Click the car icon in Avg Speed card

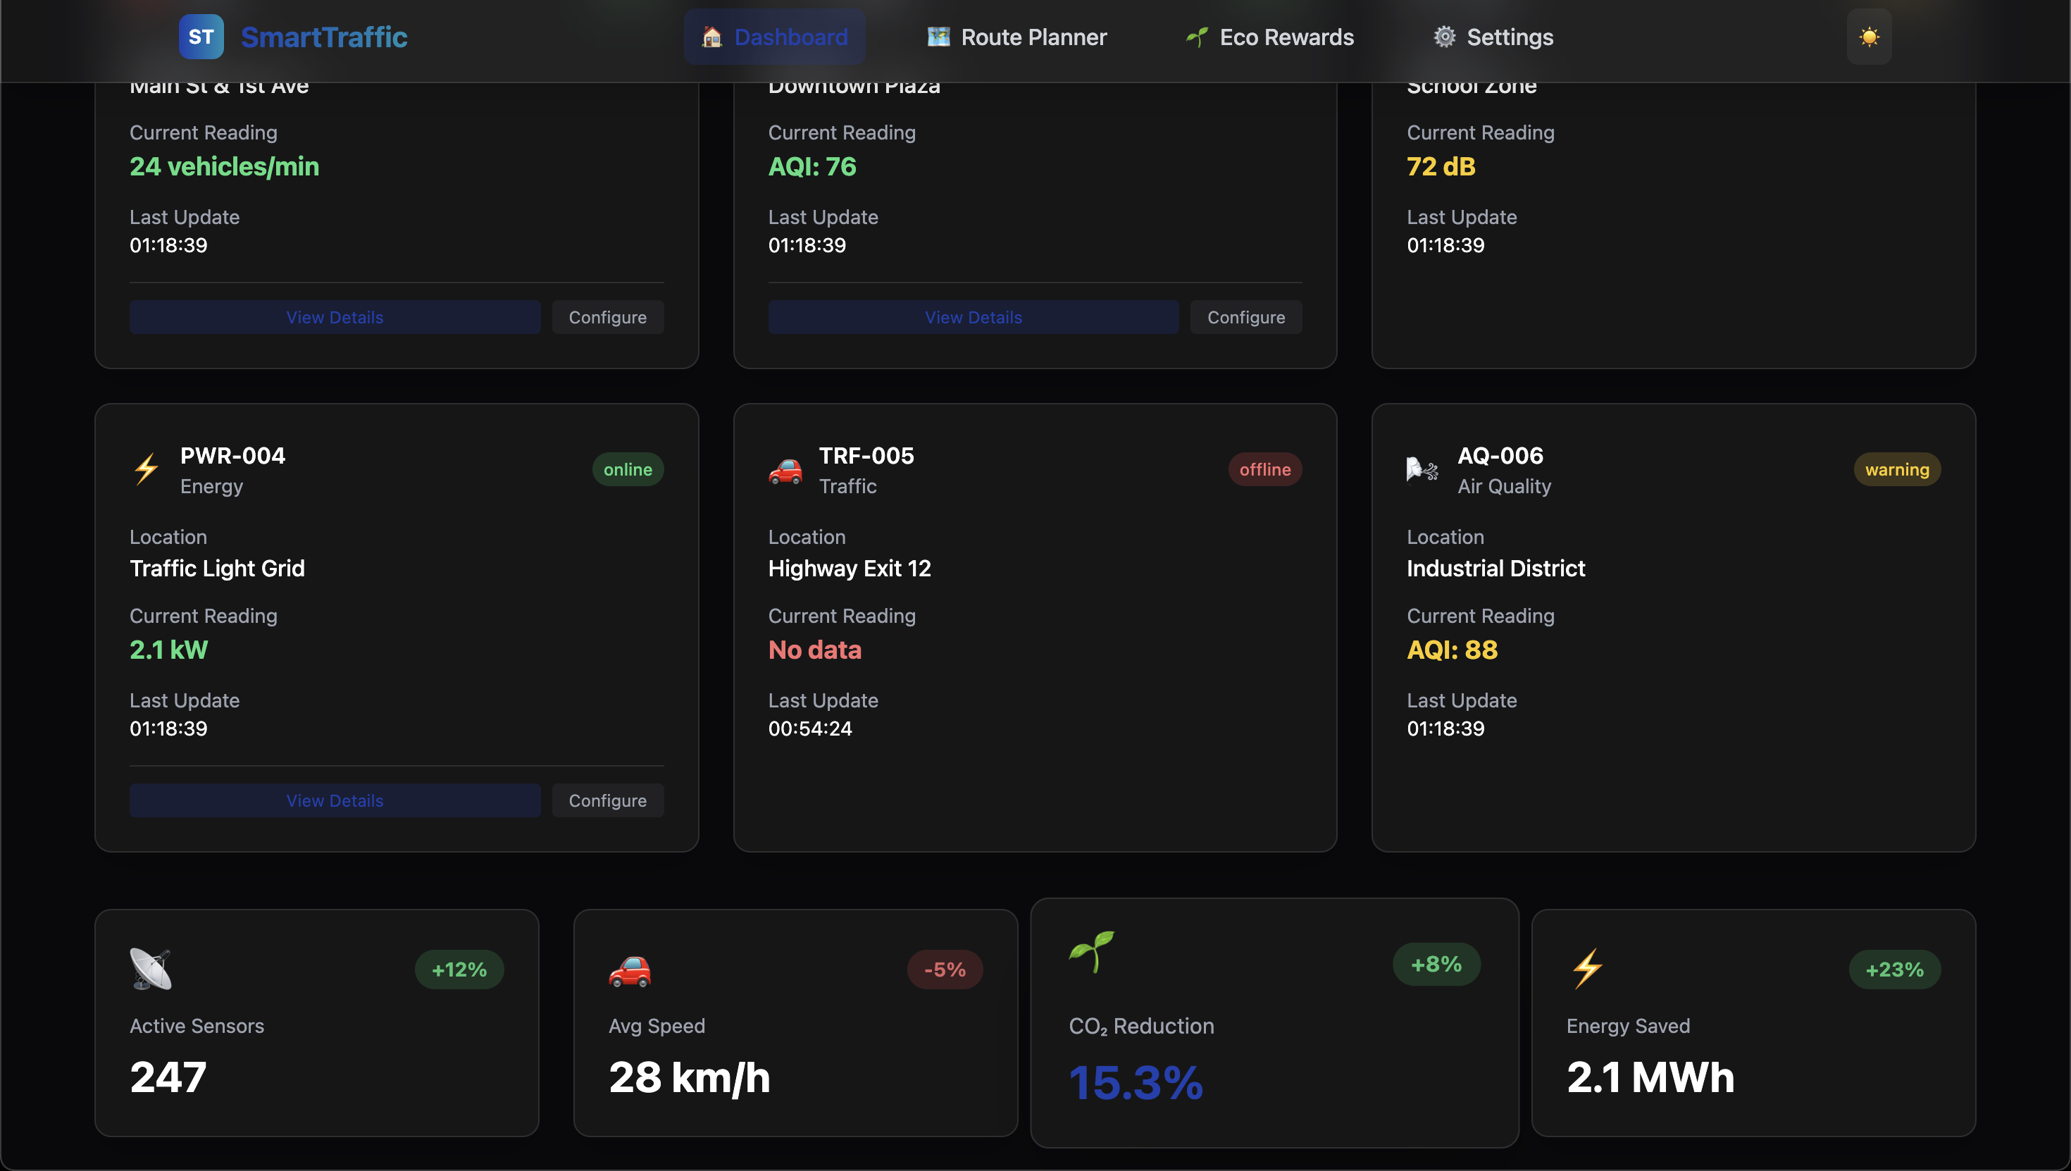[630, 970]
